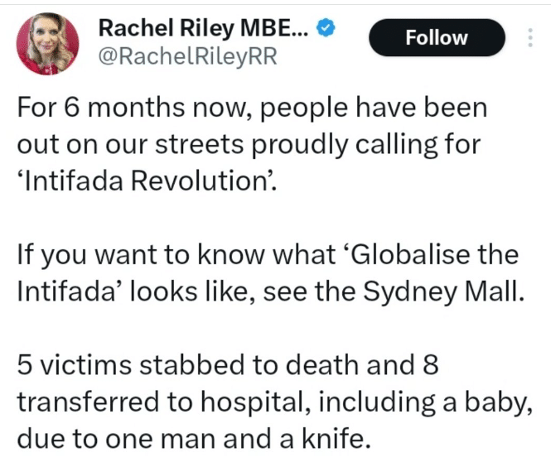Screen dimensions: 551x467
Task: Open Rachel Riley's profile picture
Action: tap(48, 44)
